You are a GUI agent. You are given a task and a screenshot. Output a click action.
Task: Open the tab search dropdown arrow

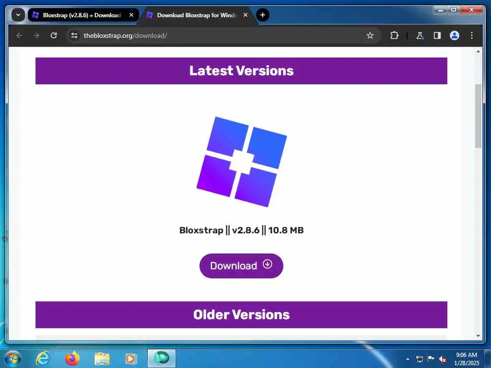tap(18, 15)
